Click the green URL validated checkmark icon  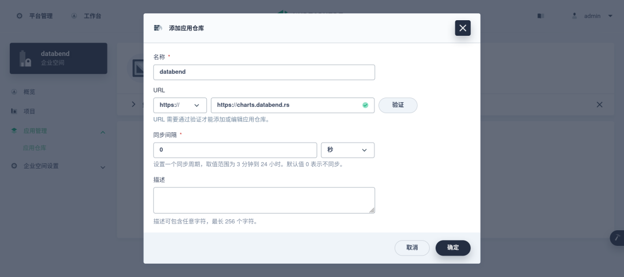(x=365, y=106)
